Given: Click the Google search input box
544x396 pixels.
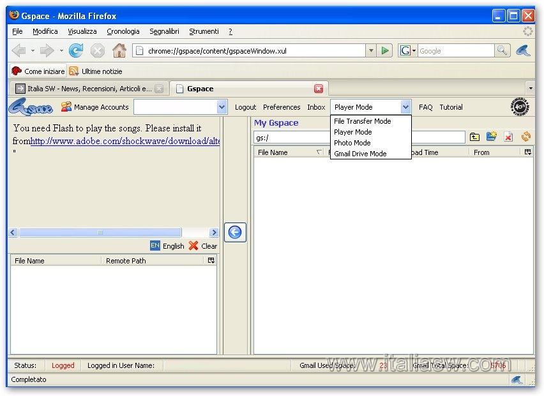Looking at the screenshot, I should [x=456, y=51].
